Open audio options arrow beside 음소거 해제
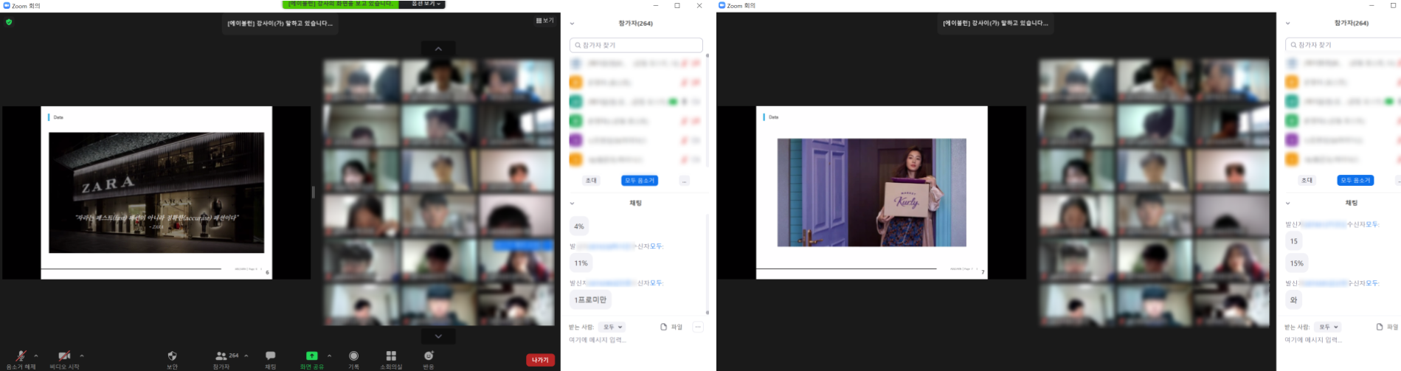1401x371 pixels. (36, 356)
